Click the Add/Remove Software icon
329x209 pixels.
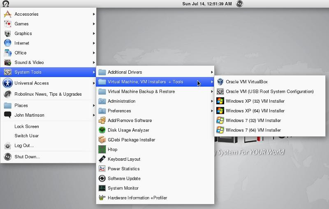pyautogui.click(x=102, y=120)
